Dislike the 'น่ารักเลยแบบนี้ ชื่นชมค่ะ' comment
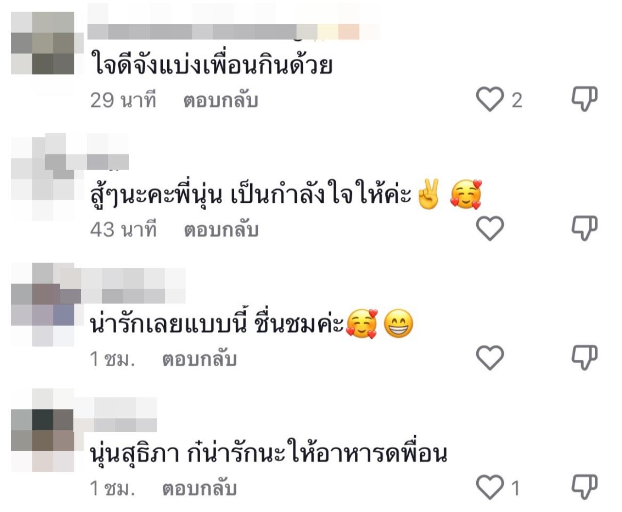This screenshot has height=512, width=622. click(584, 358)
